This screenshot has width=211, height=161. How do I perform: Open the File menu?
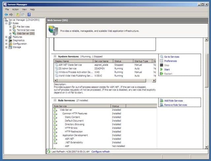point(7,10)
